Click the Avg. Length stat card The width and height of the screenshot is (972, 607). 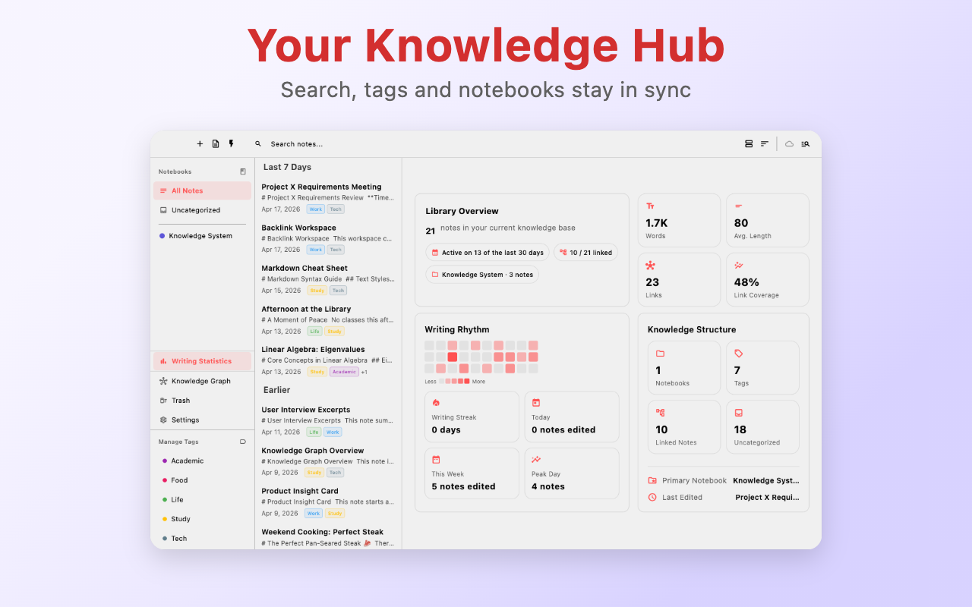[x=767, y=220]
